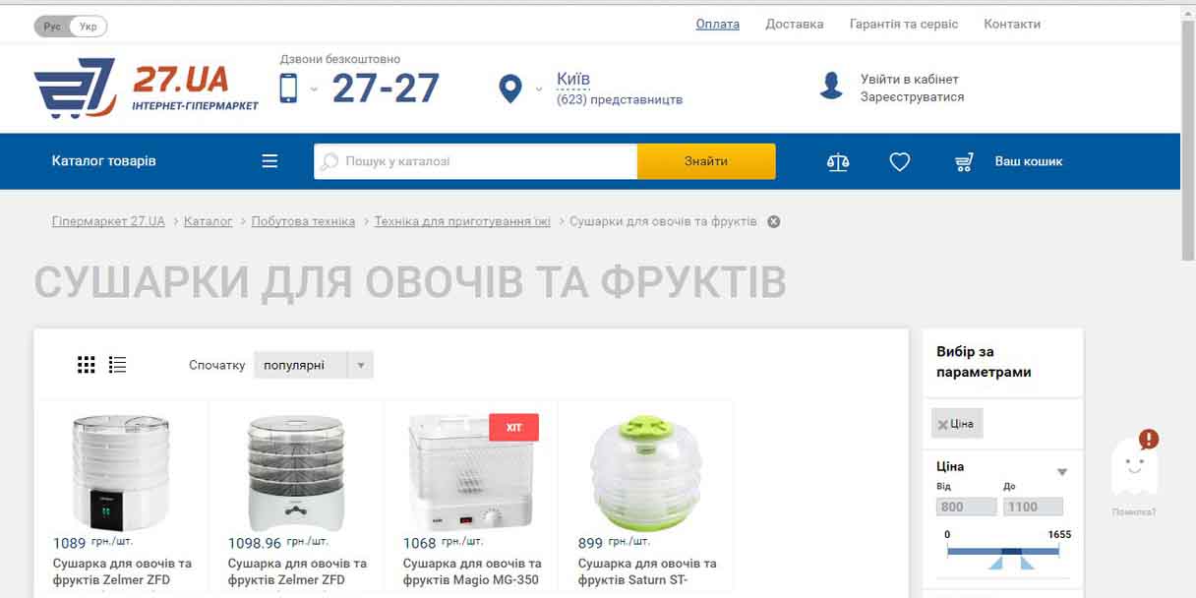Screen dimensions: 1196x598
Task: Click the 27.UA logo
Action: (147, 89)
